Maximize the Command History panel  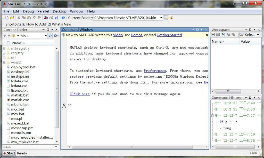(x=250, y=98)
